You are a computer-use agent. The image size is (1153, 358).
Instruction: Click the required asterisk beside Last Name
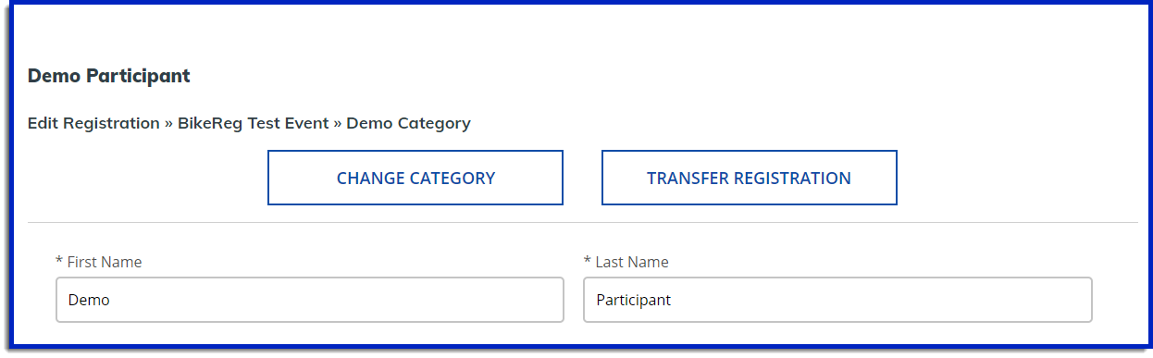tap(588, 262)
